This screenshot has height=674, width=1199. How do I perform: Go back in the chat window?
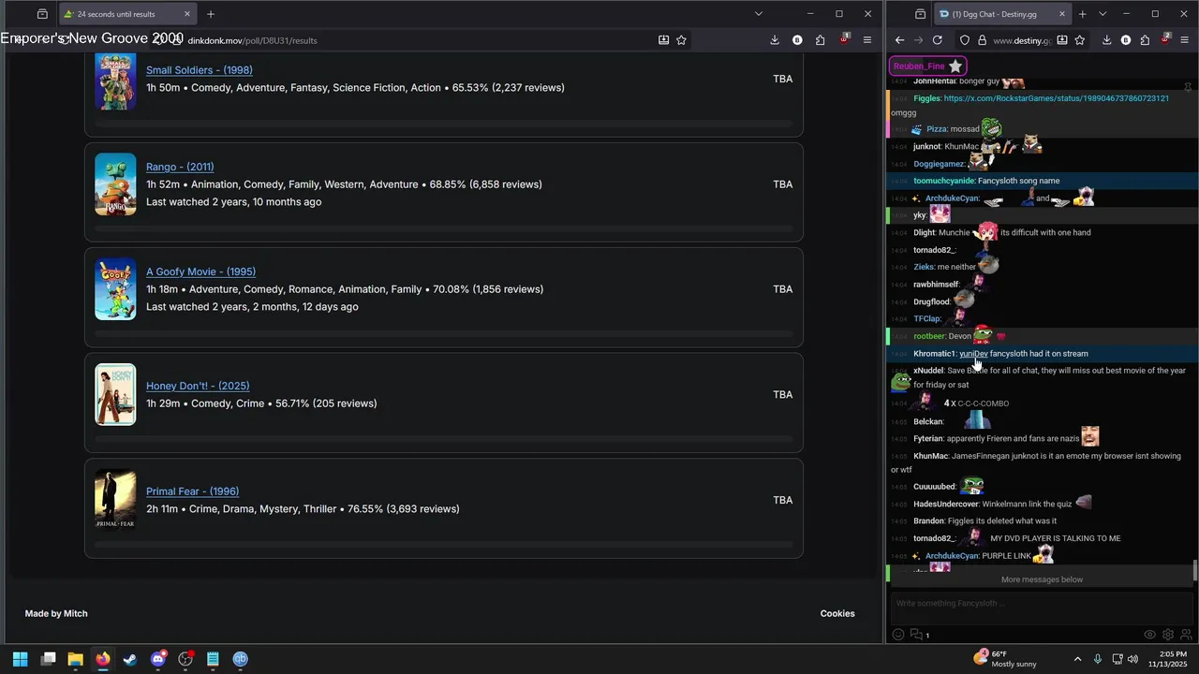pyautogui.click(x=899, y=40)
